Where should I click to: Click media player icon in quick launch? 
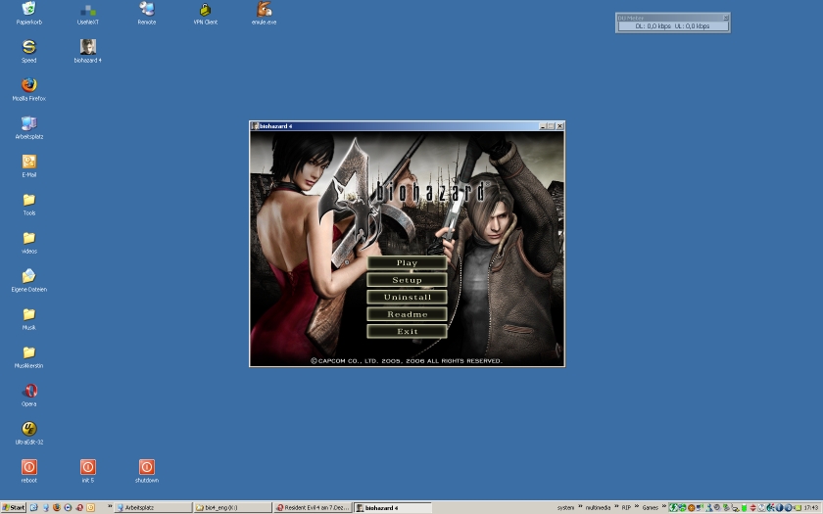tap(68, 508)
